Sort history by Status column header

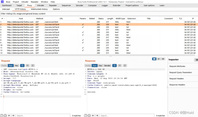tap(101, 18)
